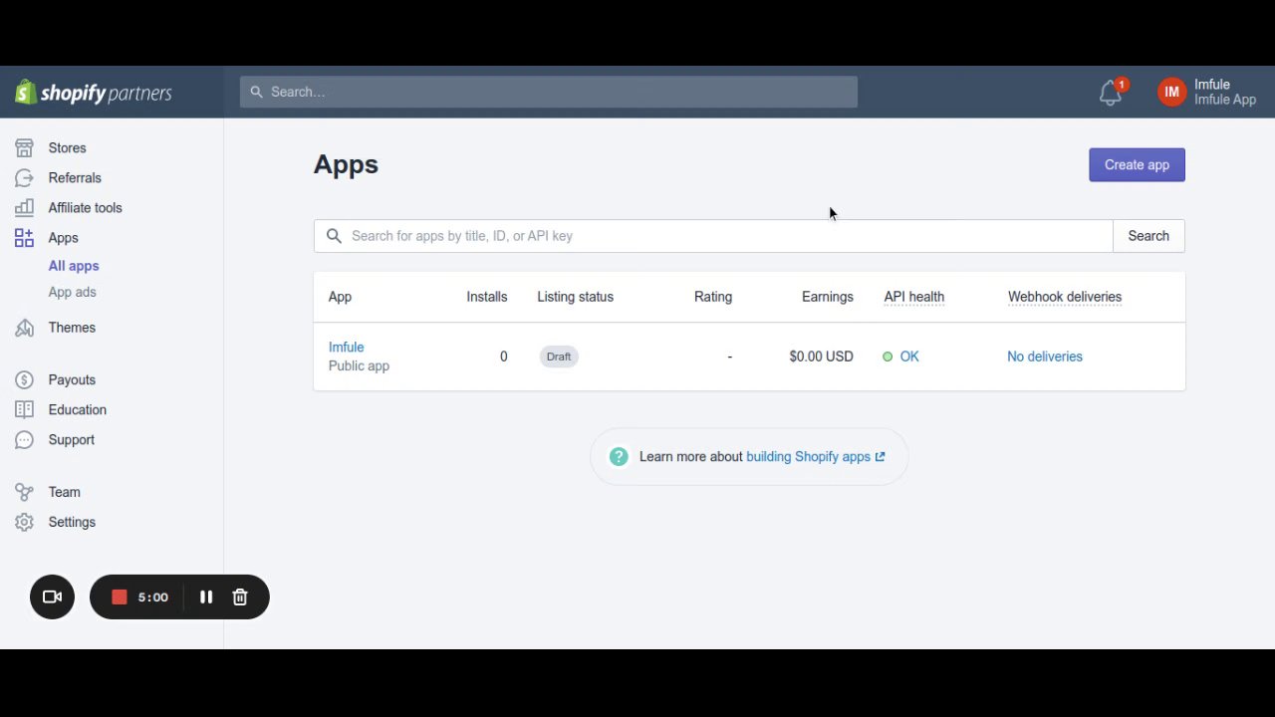Viewport: 1275px width, 717px height.
Task: Click the Payouts dollar icon
Action: (24, 380)
